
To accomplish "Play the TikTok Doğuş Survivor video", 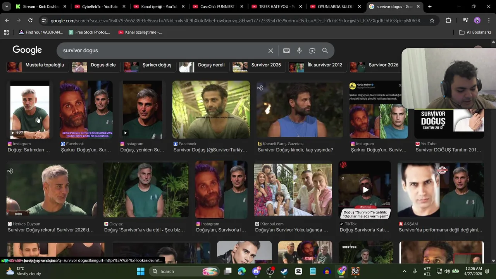I will coord(365,190).
